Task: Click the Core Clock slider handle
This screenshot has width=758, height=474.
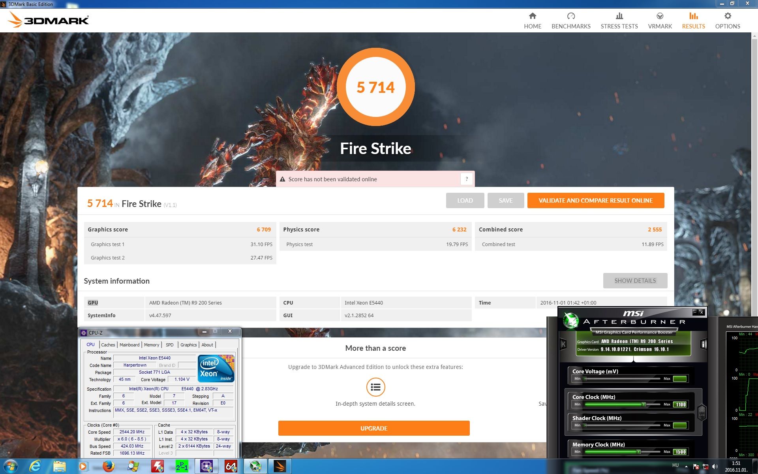Action: click(644, 404)
